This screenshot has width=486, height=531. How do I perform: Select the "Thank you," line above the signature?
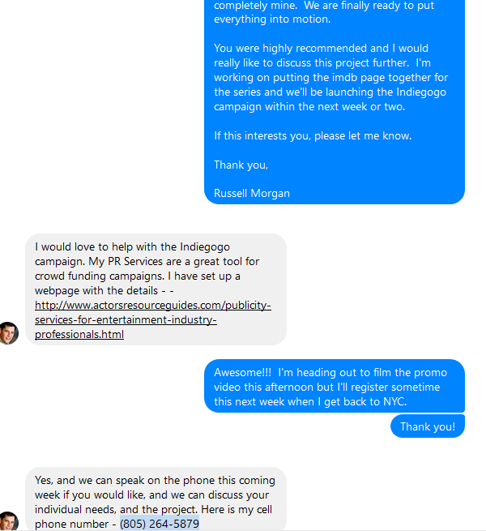(241, 165)
